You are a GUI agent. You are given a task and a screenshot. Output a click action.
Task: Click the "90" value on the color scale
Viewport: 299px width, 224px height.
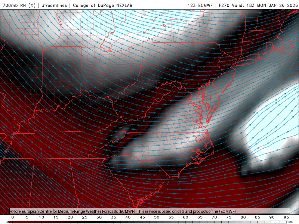coord(272,217)
